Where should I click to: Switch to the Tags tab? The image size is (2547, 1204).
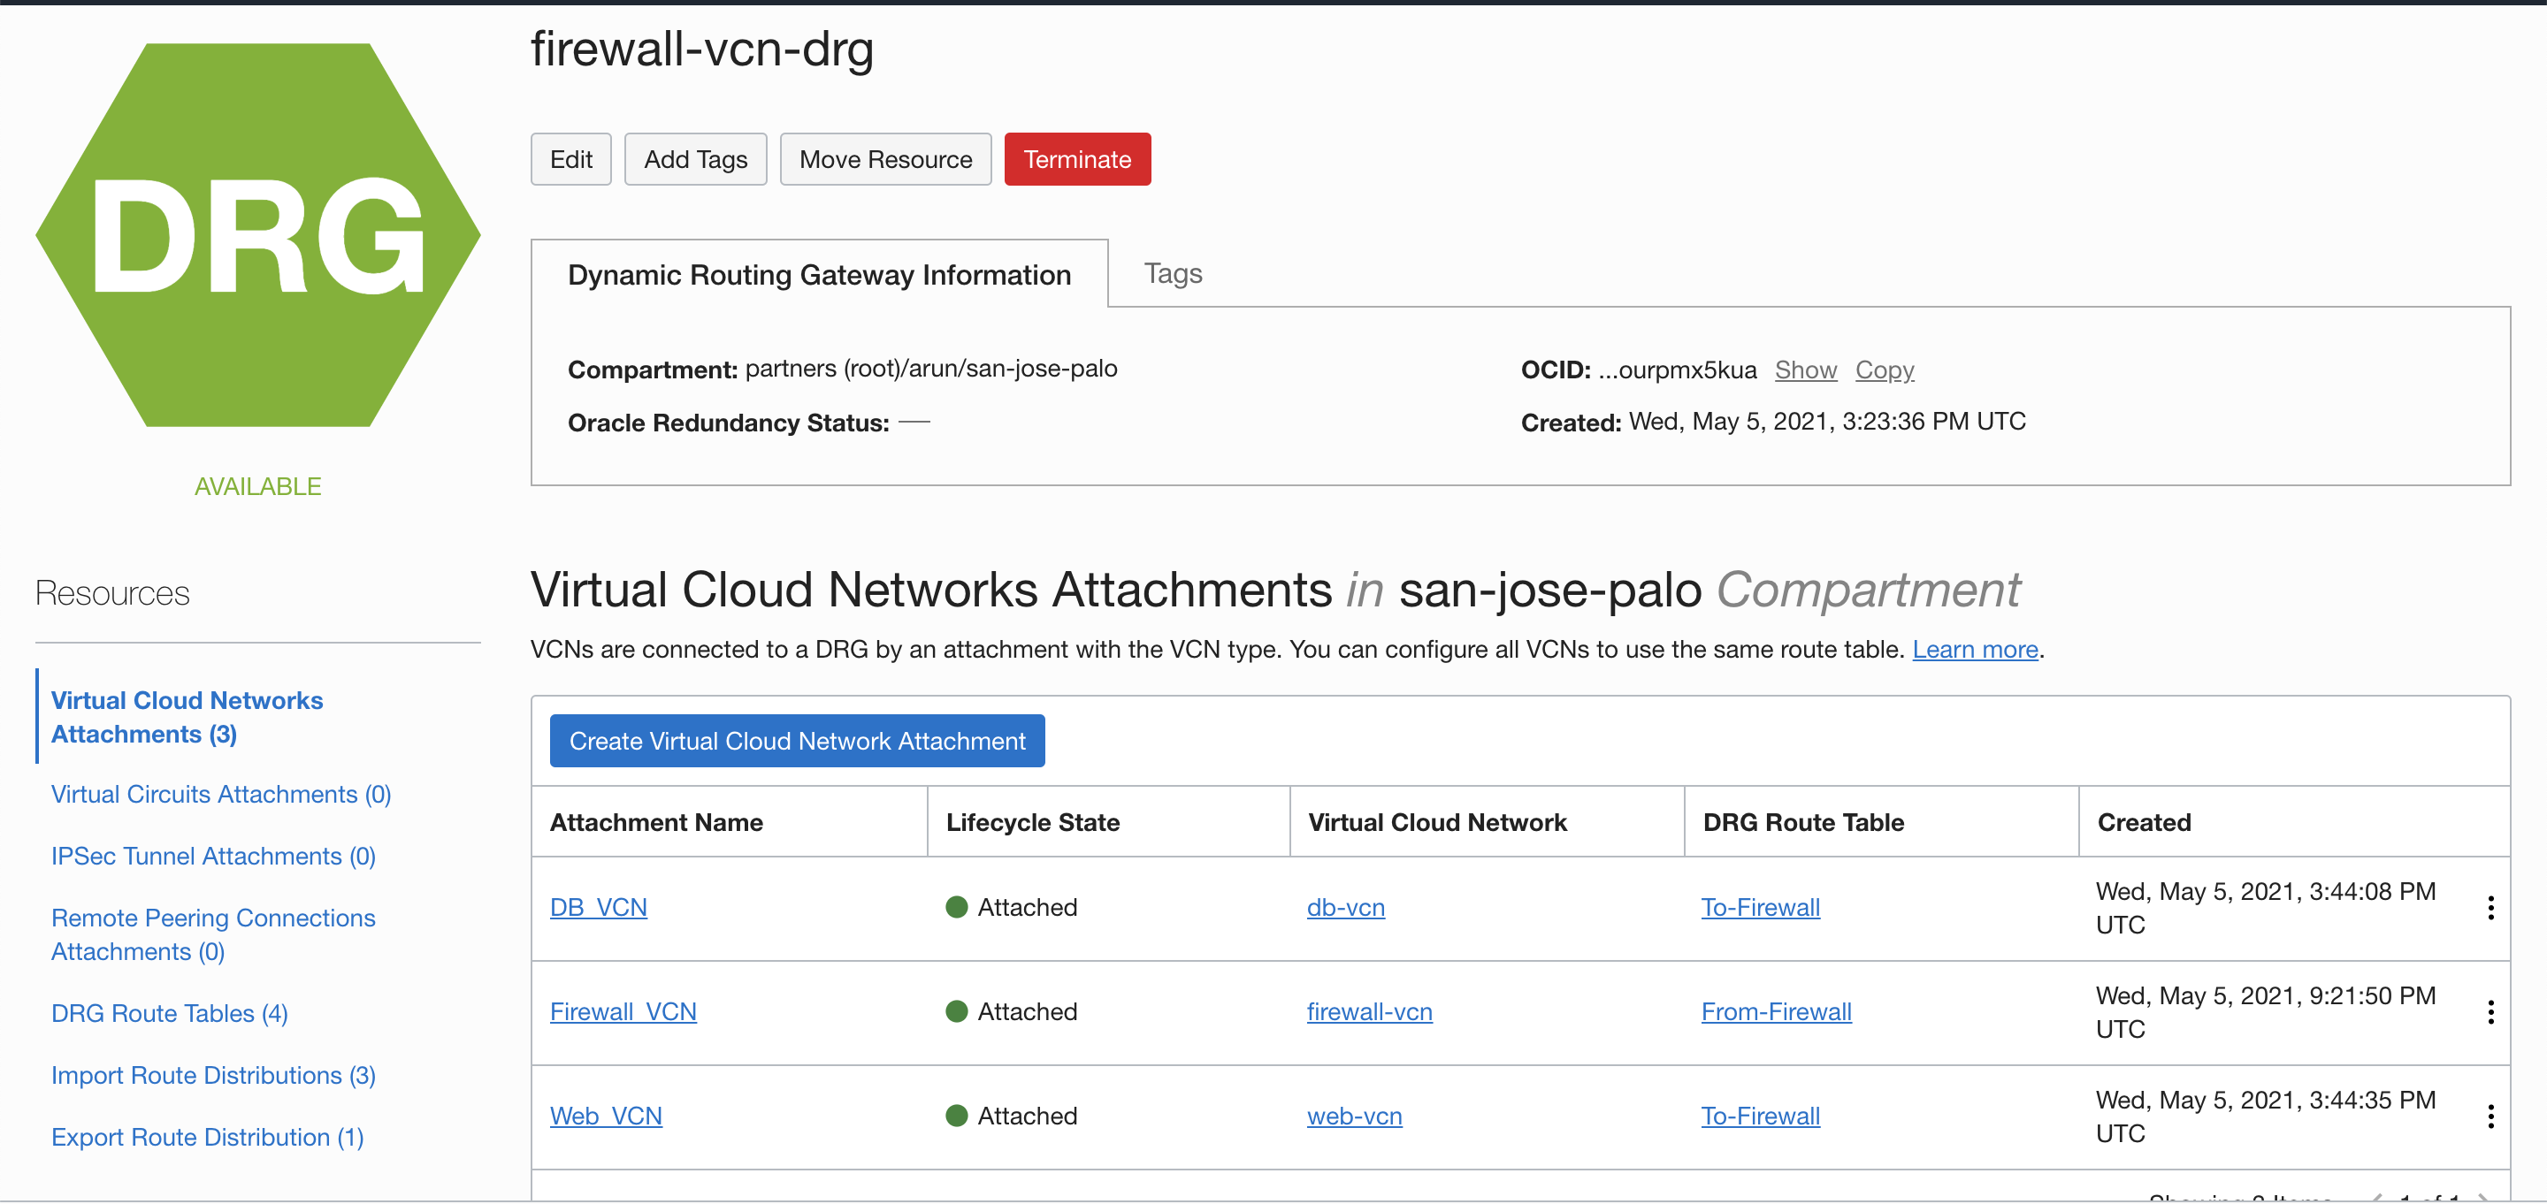click(1173, 274)
